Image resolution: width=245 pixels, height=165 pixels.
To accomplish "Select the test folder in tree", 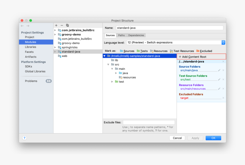I will tap(120, 82).
